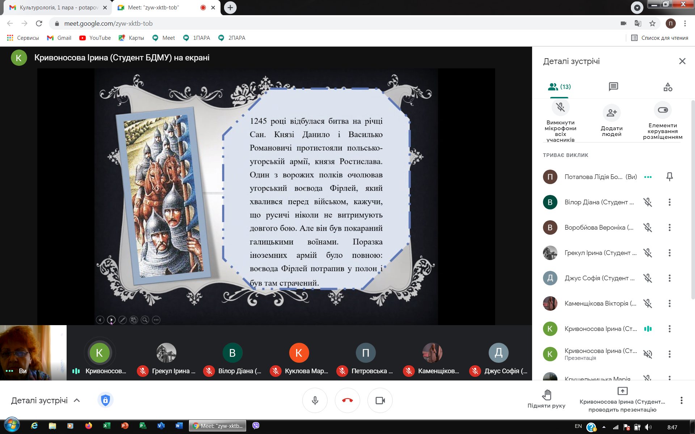Click see all slides icon in slide controls
This screenshot has height=434, width=695.
click(134, 320)
